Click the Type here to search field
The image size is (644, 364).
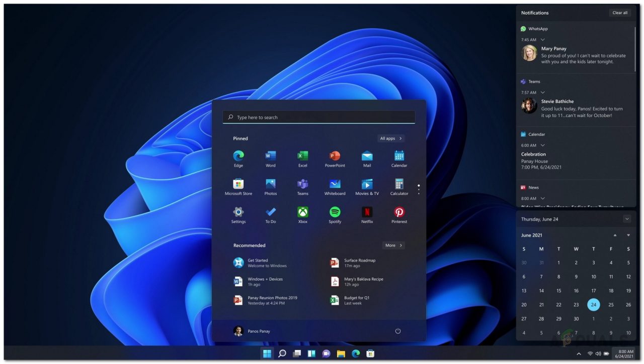[x=318, y=117]
